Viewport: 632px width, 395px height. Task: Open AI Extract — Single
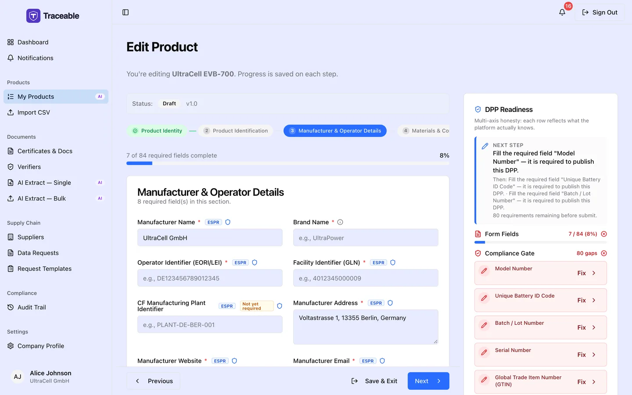tap(56, 183)
